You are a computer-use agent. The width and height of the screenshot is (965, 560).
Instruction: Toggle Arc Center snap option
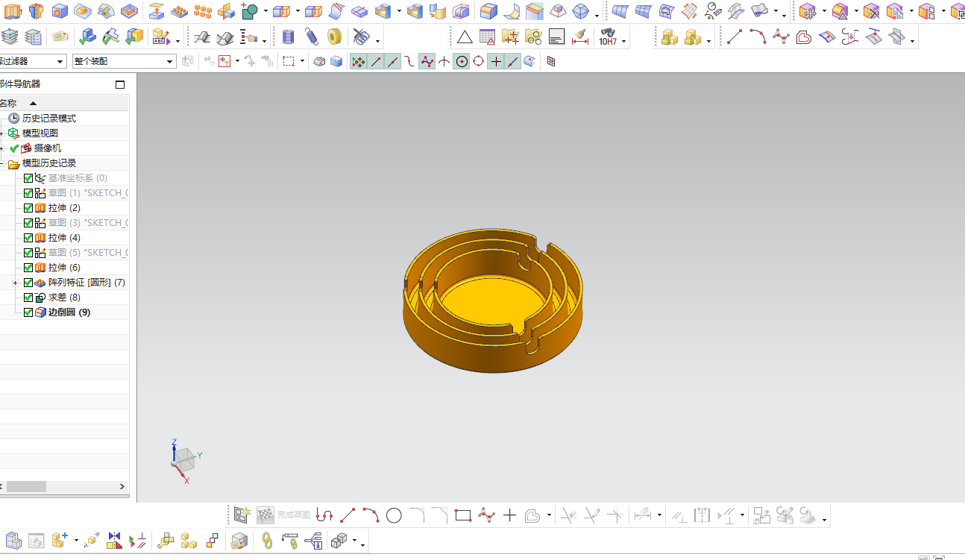coord(462,61)
